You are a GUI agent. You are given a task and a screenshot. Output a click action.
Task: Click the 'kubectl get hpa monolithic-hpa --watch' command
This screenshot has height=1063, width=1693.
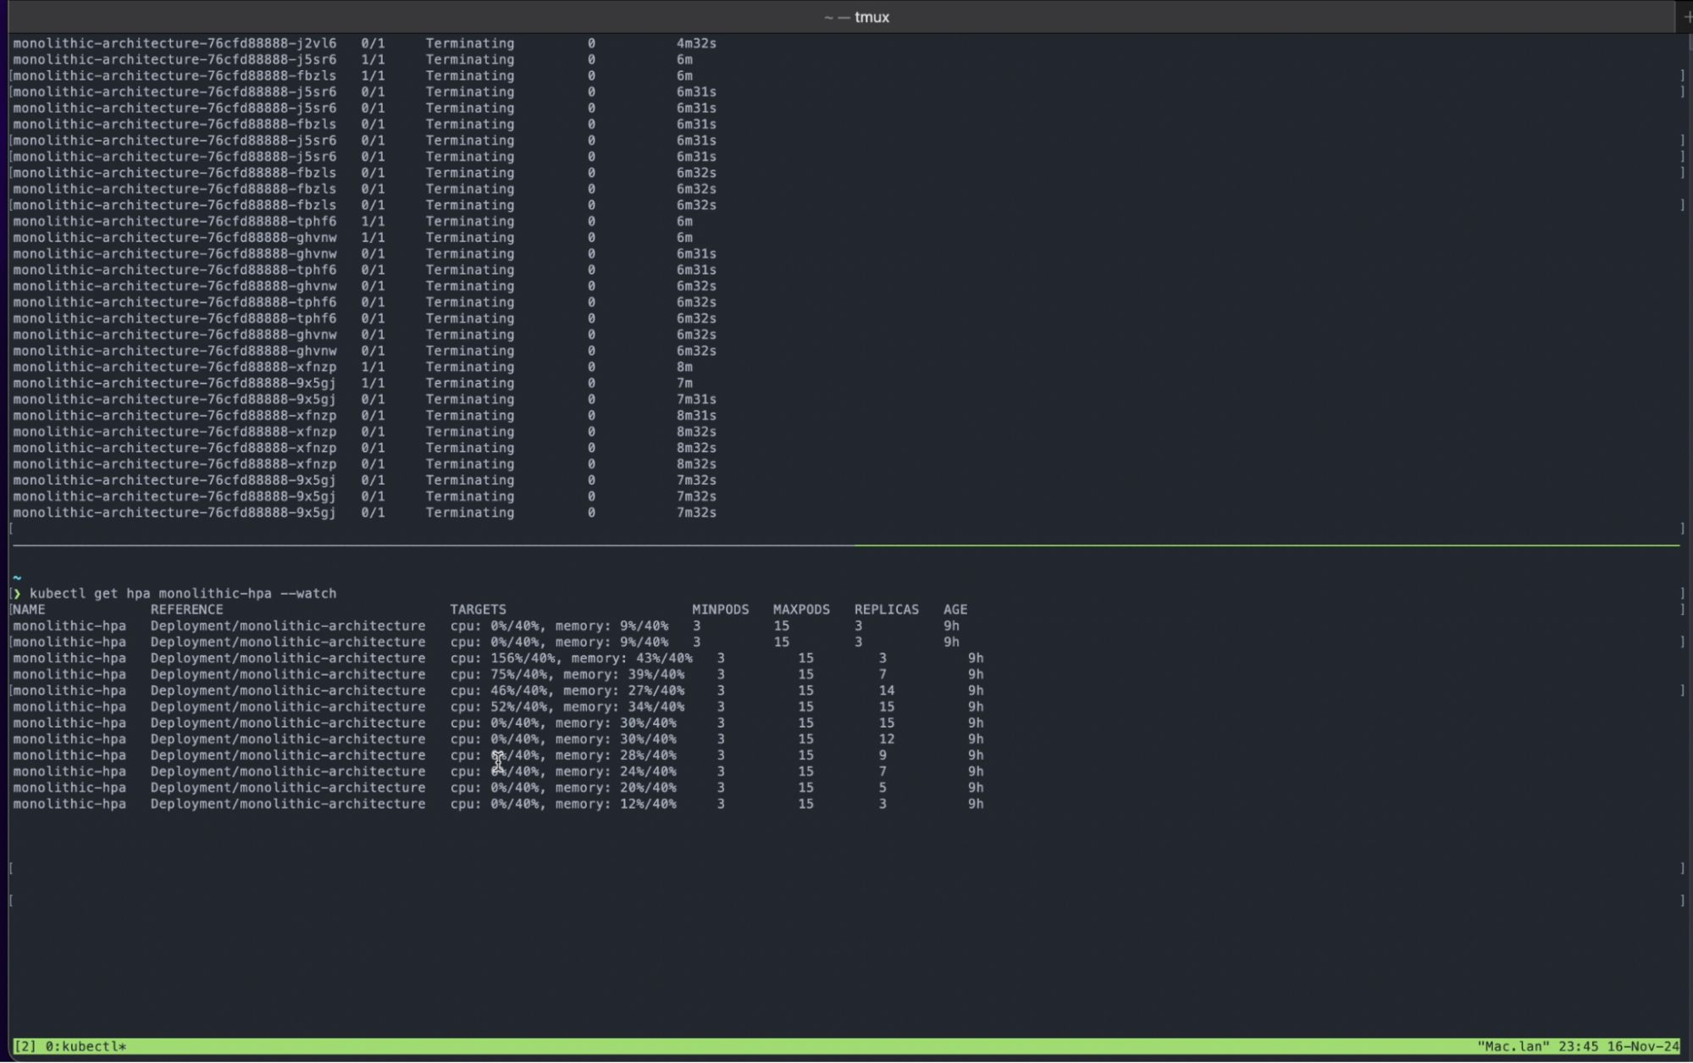183,593
